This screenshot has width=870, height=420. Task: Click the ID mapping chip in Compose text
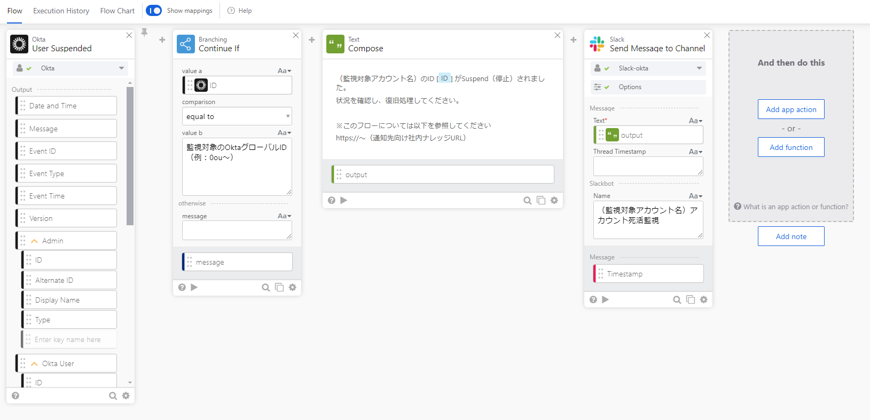click(444, 78)
